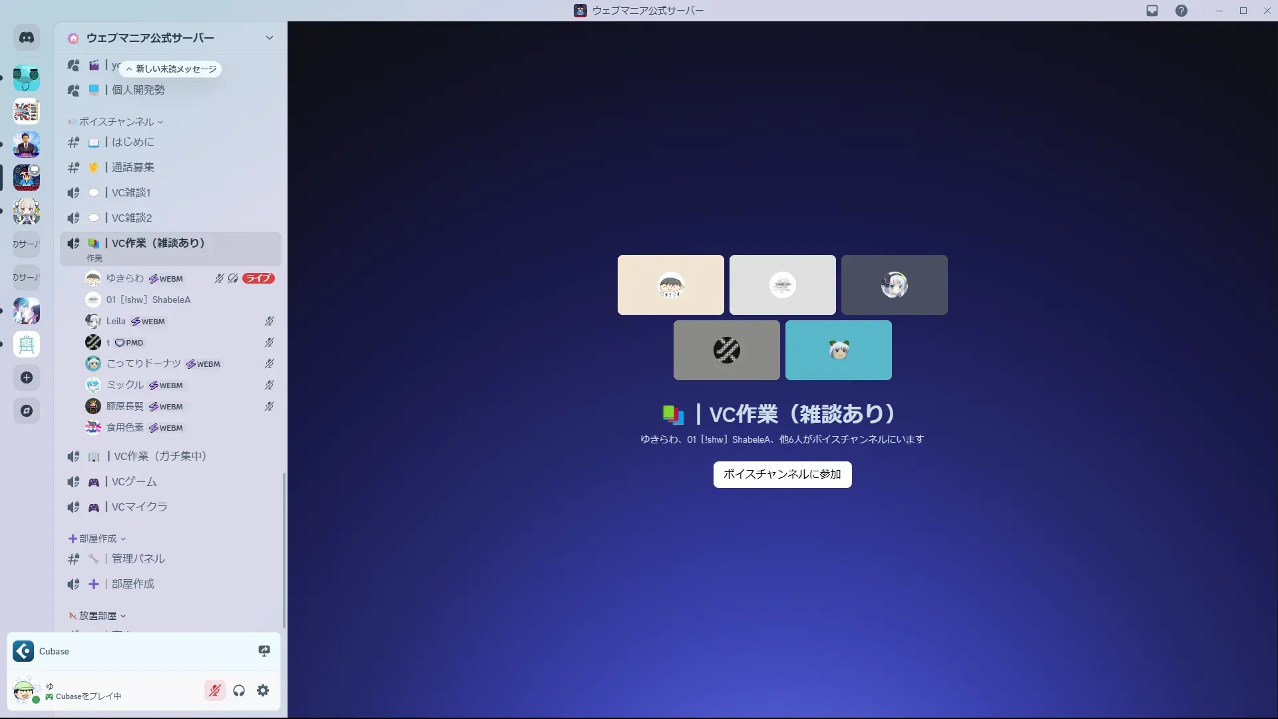This screenshot has height=719, width=1278.
Task: Click the channel list scrollbar
Action: point(284,549)
